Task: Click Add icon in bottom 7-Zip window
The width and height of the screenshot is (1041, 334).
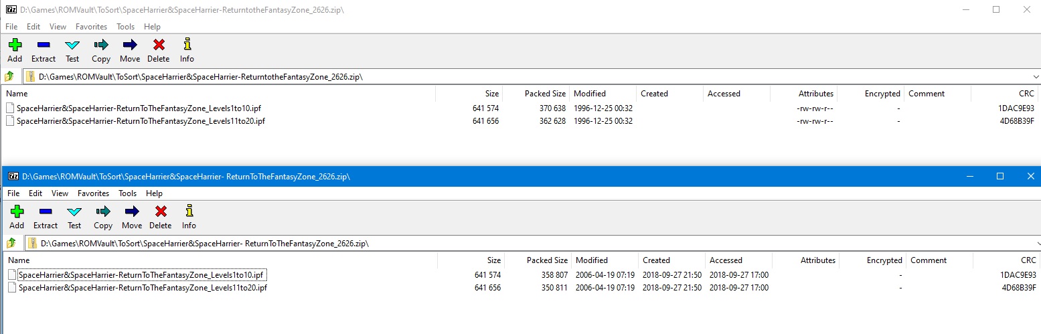Action: (x=17, y=212)
